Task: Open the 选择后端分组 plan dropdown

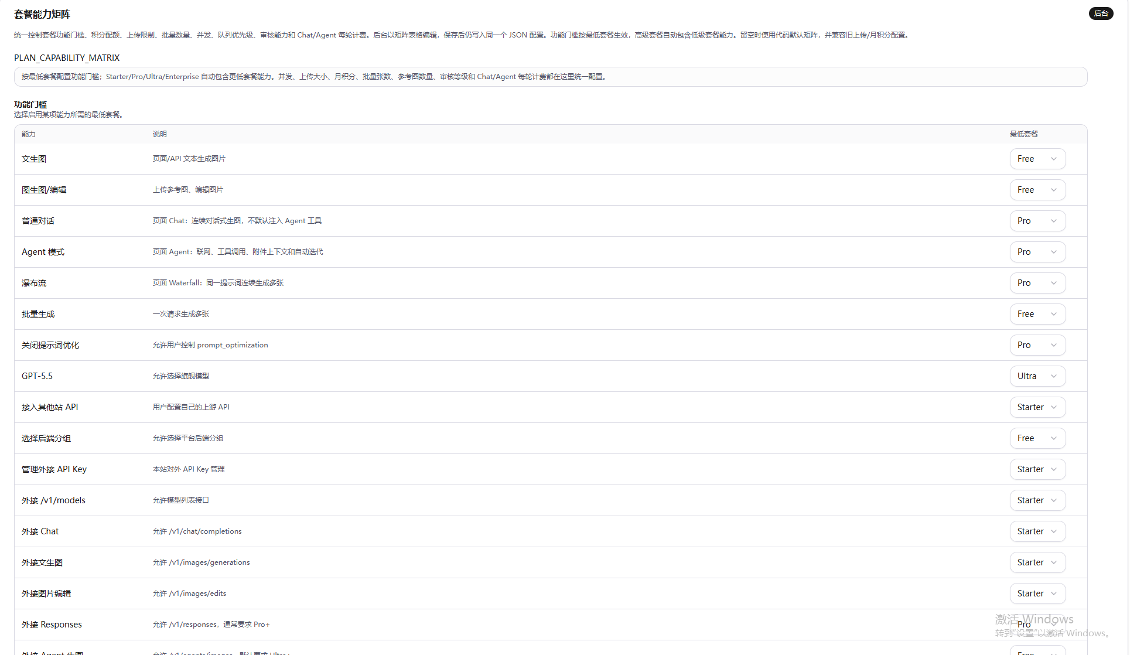Action: tap(1037, 438)
